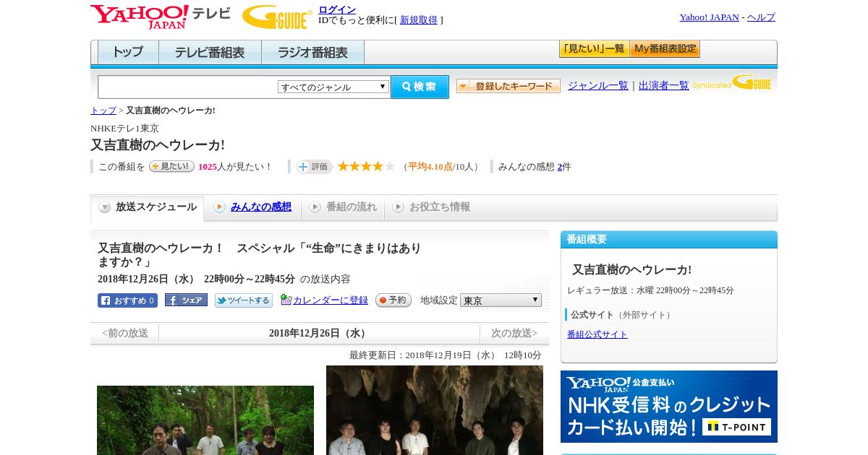This screenshot has height=455, width=868.
Task: Click the Yahoo! JAPAN テレビ logo
Action: pyautogui.click(x=161, y=17)
